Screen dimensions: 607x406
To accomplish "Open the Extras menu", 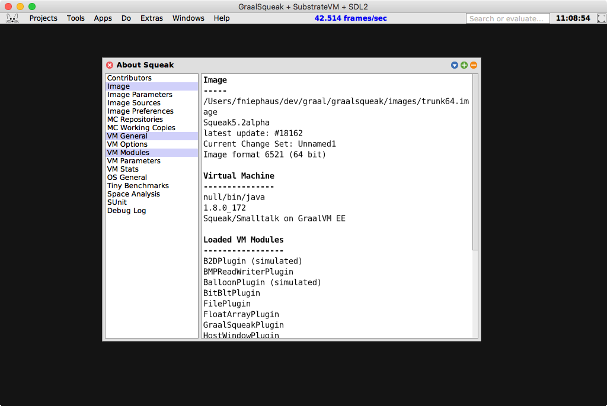I will point(151,18).
